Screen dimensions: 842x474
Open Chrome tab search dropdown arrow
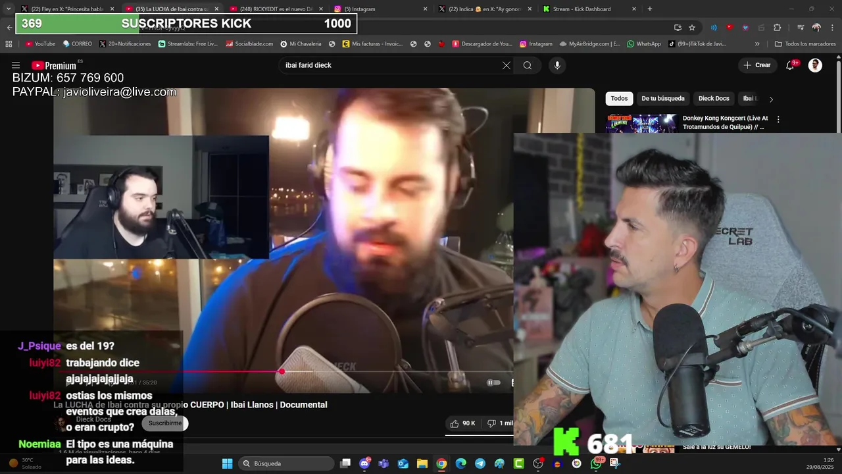click(8, 9)
